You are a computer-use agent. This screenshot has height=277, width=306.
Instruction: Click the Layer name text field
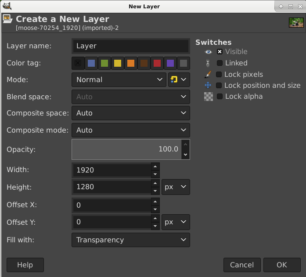[130, 46]
